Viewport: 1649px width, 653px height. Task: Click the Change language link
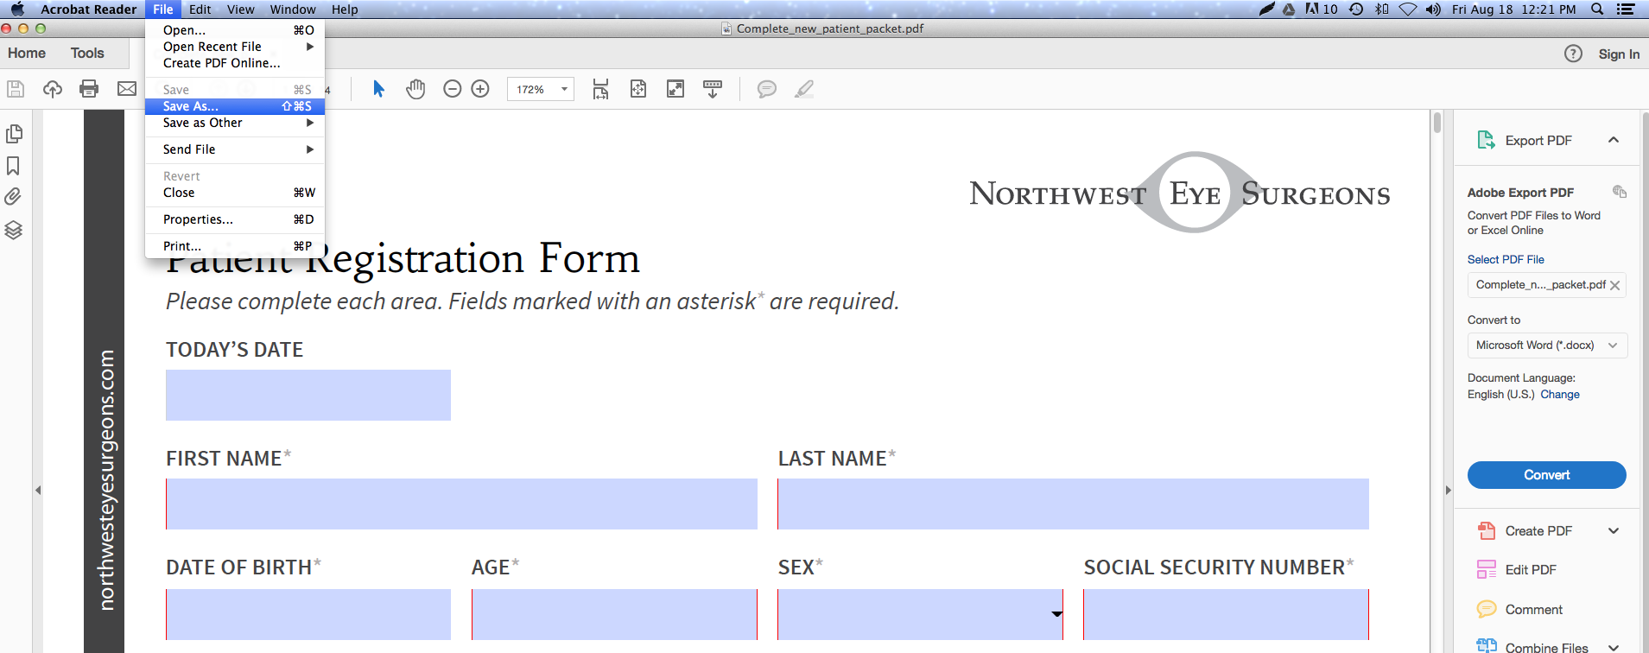[x=1560, y=395]
